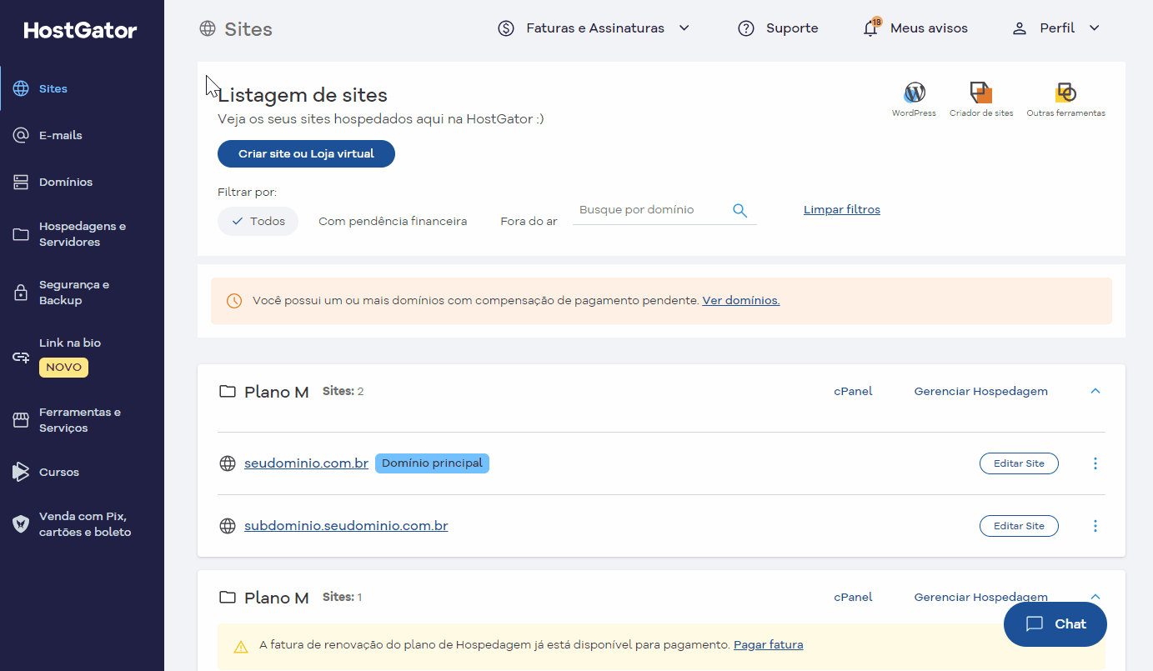The height and width of the screenshot is (671, 1153).
Task: Click Editar Site for seudominio.com.br
Action: point(1019,463)
